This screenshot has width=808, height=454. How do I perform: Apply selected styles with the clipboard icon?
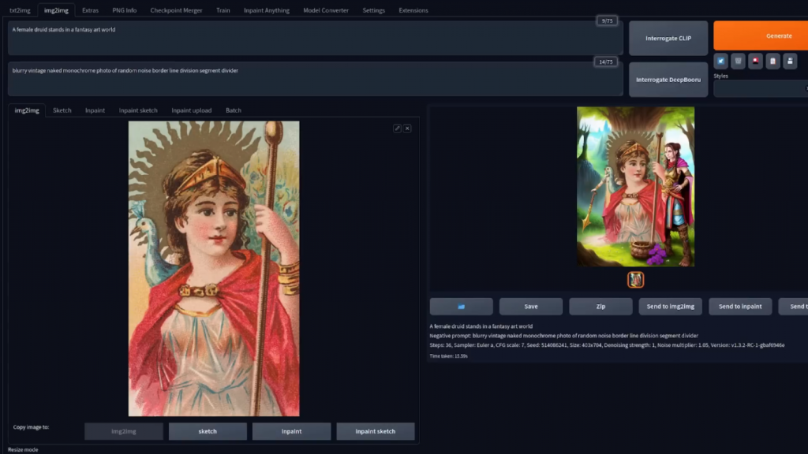point(773,61)
